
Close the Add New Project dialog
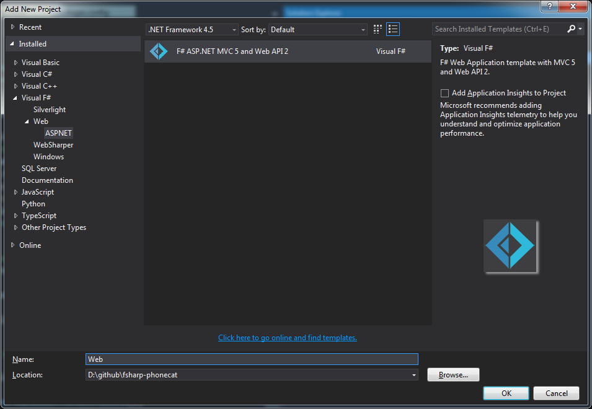click(573, 6)
